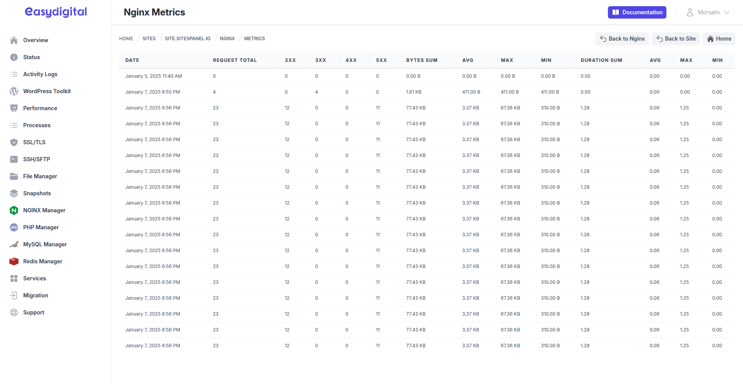
Task: Navigate to SITES via the breadcrumb
Action: coord(149,38)
